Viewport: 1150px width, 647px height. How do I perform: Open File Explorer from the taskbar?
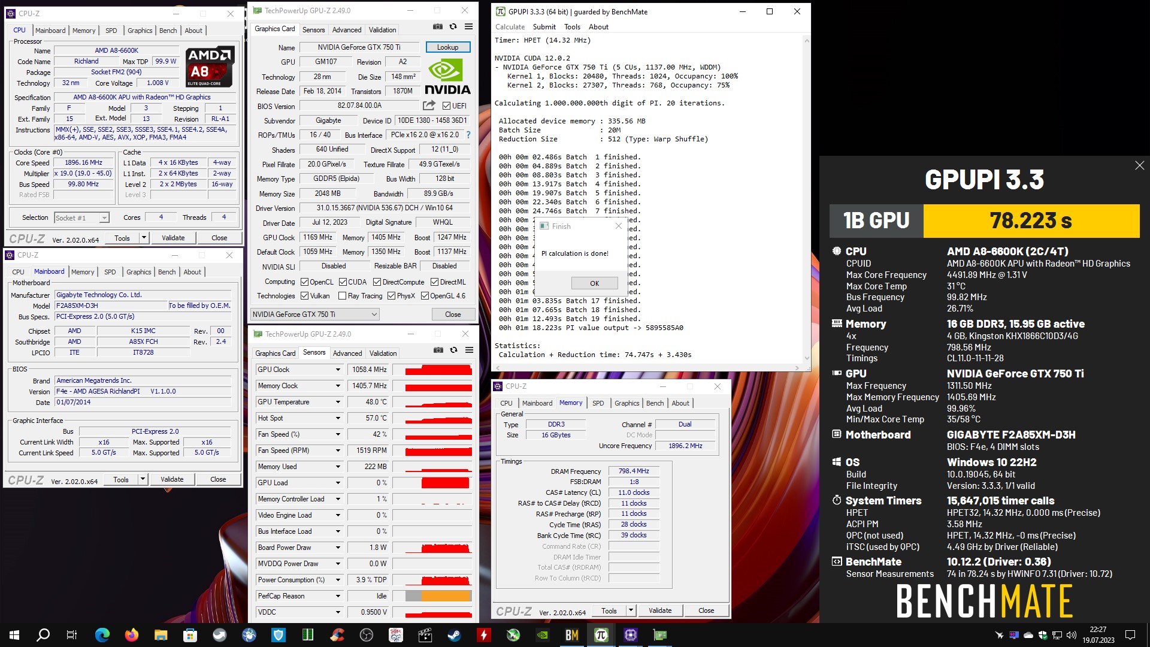(161, 635)
